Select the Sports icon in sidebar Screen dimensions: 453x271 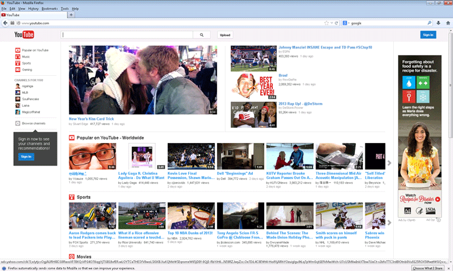pos(18,63)
